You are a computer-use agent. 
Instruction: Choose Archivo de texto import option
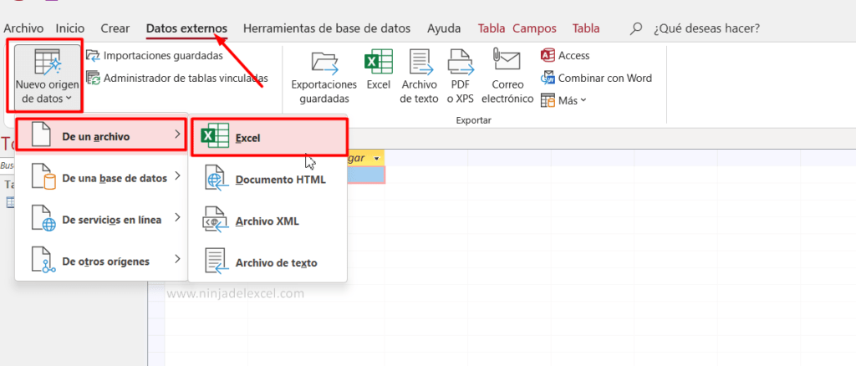point(267,262)
